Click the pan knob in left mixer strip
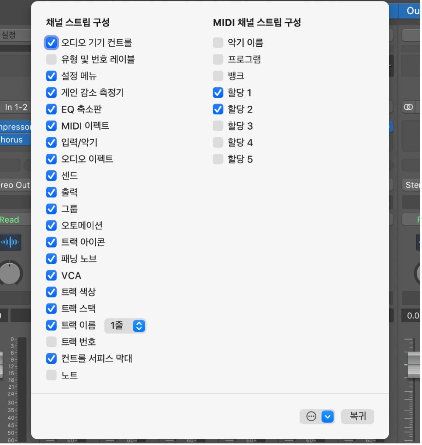Image resolution: width=422 pixels, height=445 pixels. pos(10,273)
